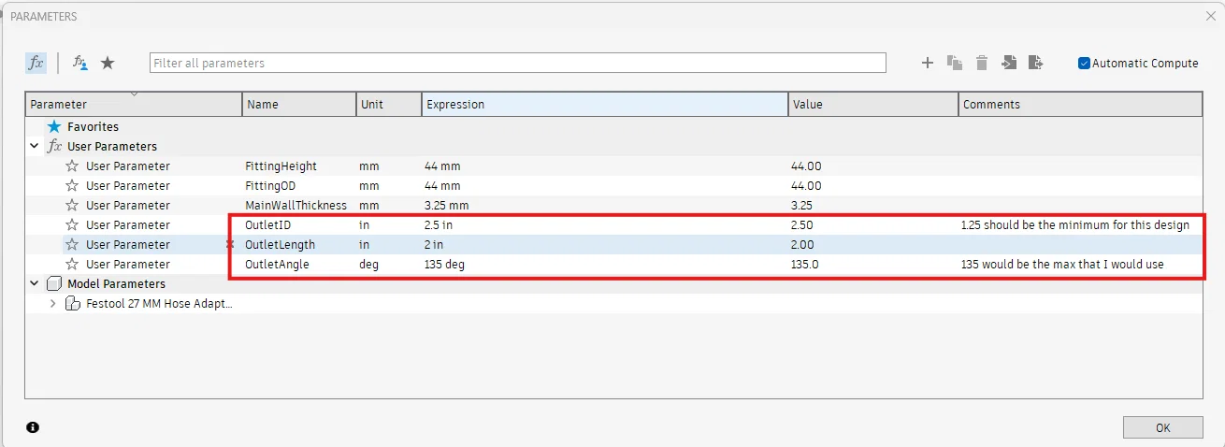1225x447 pixels.
Task: Show favorites using the star filter icon
Action: pos(108,63)
